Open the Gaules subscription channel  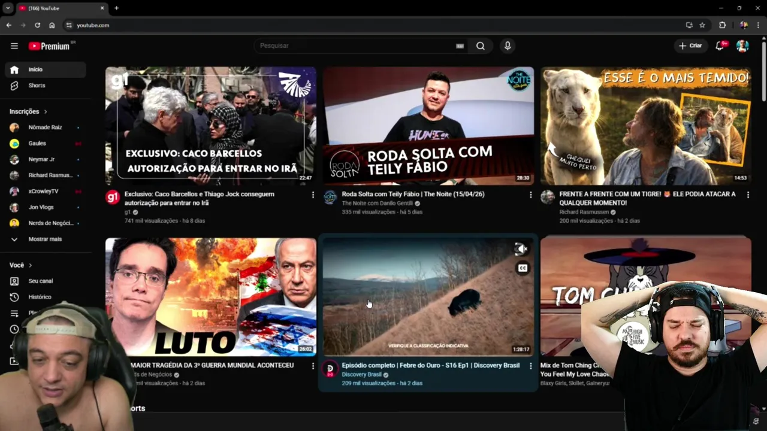46,144
